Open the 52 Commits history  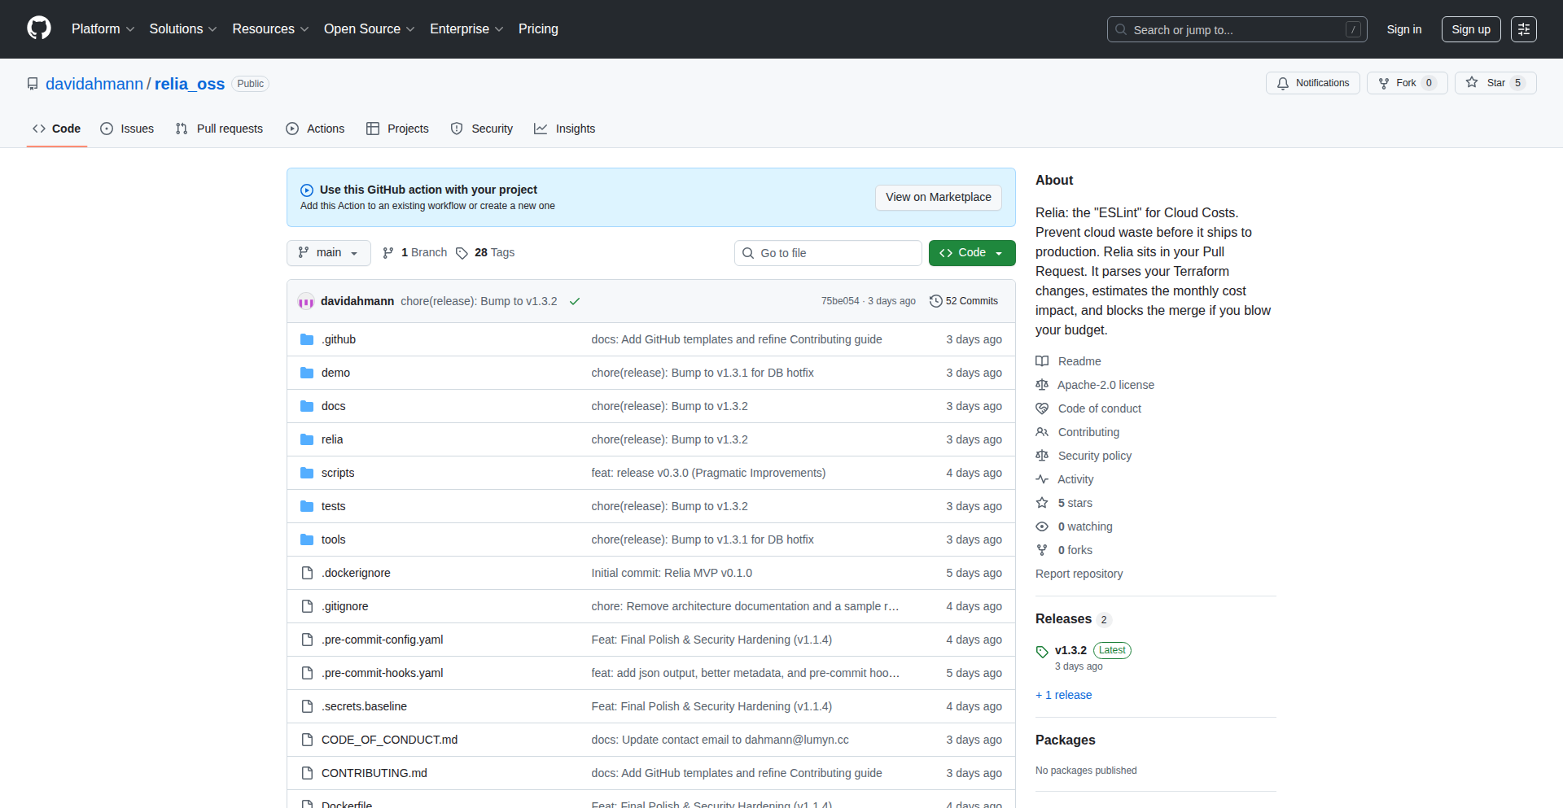point(964,301)
